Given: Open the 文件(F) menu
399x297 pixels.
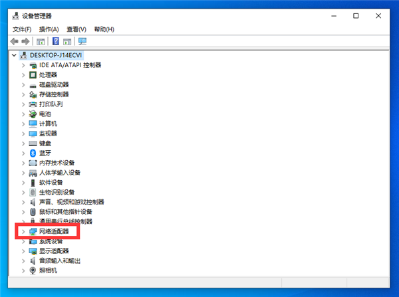Looking at the screenshot, I should 22,29.
